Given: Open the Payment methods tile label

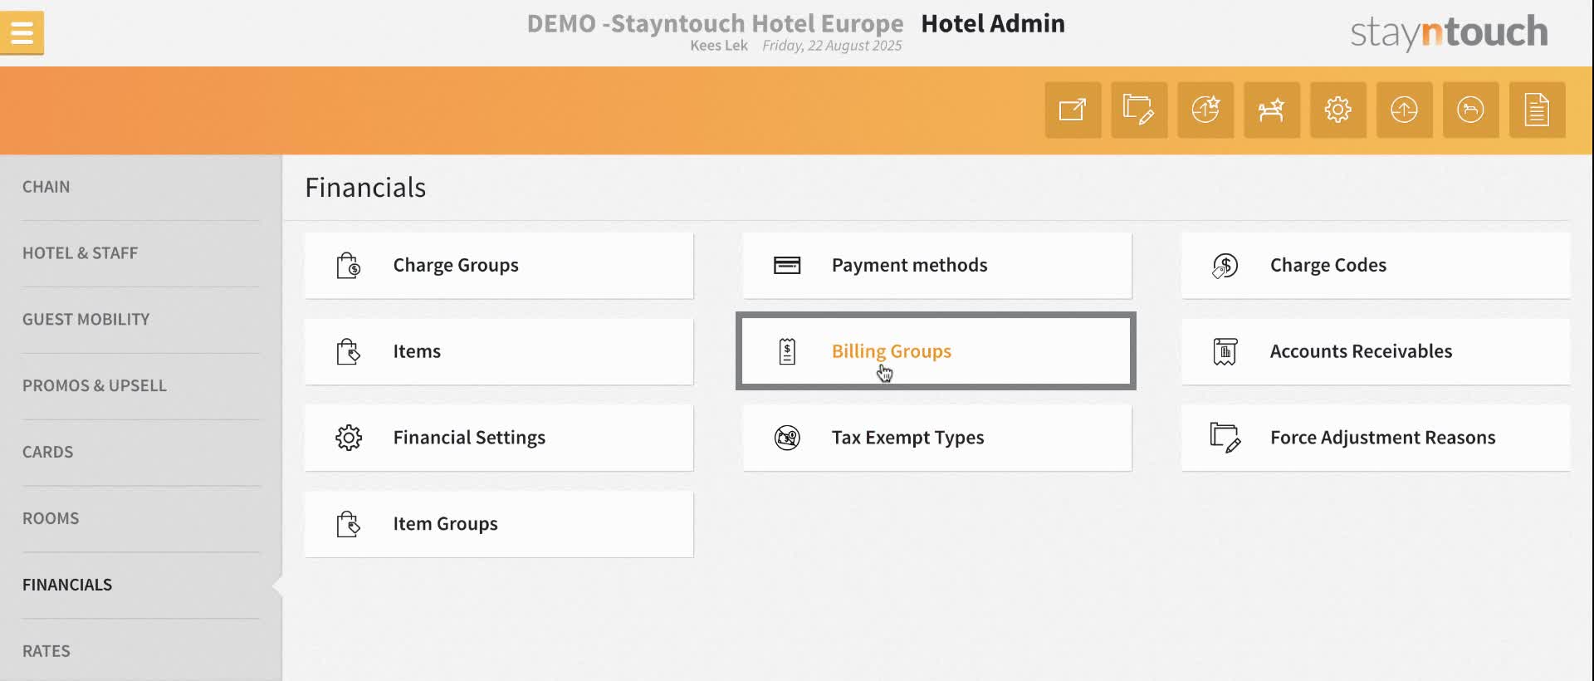Looking at the screenshot, I should point(909,265).
